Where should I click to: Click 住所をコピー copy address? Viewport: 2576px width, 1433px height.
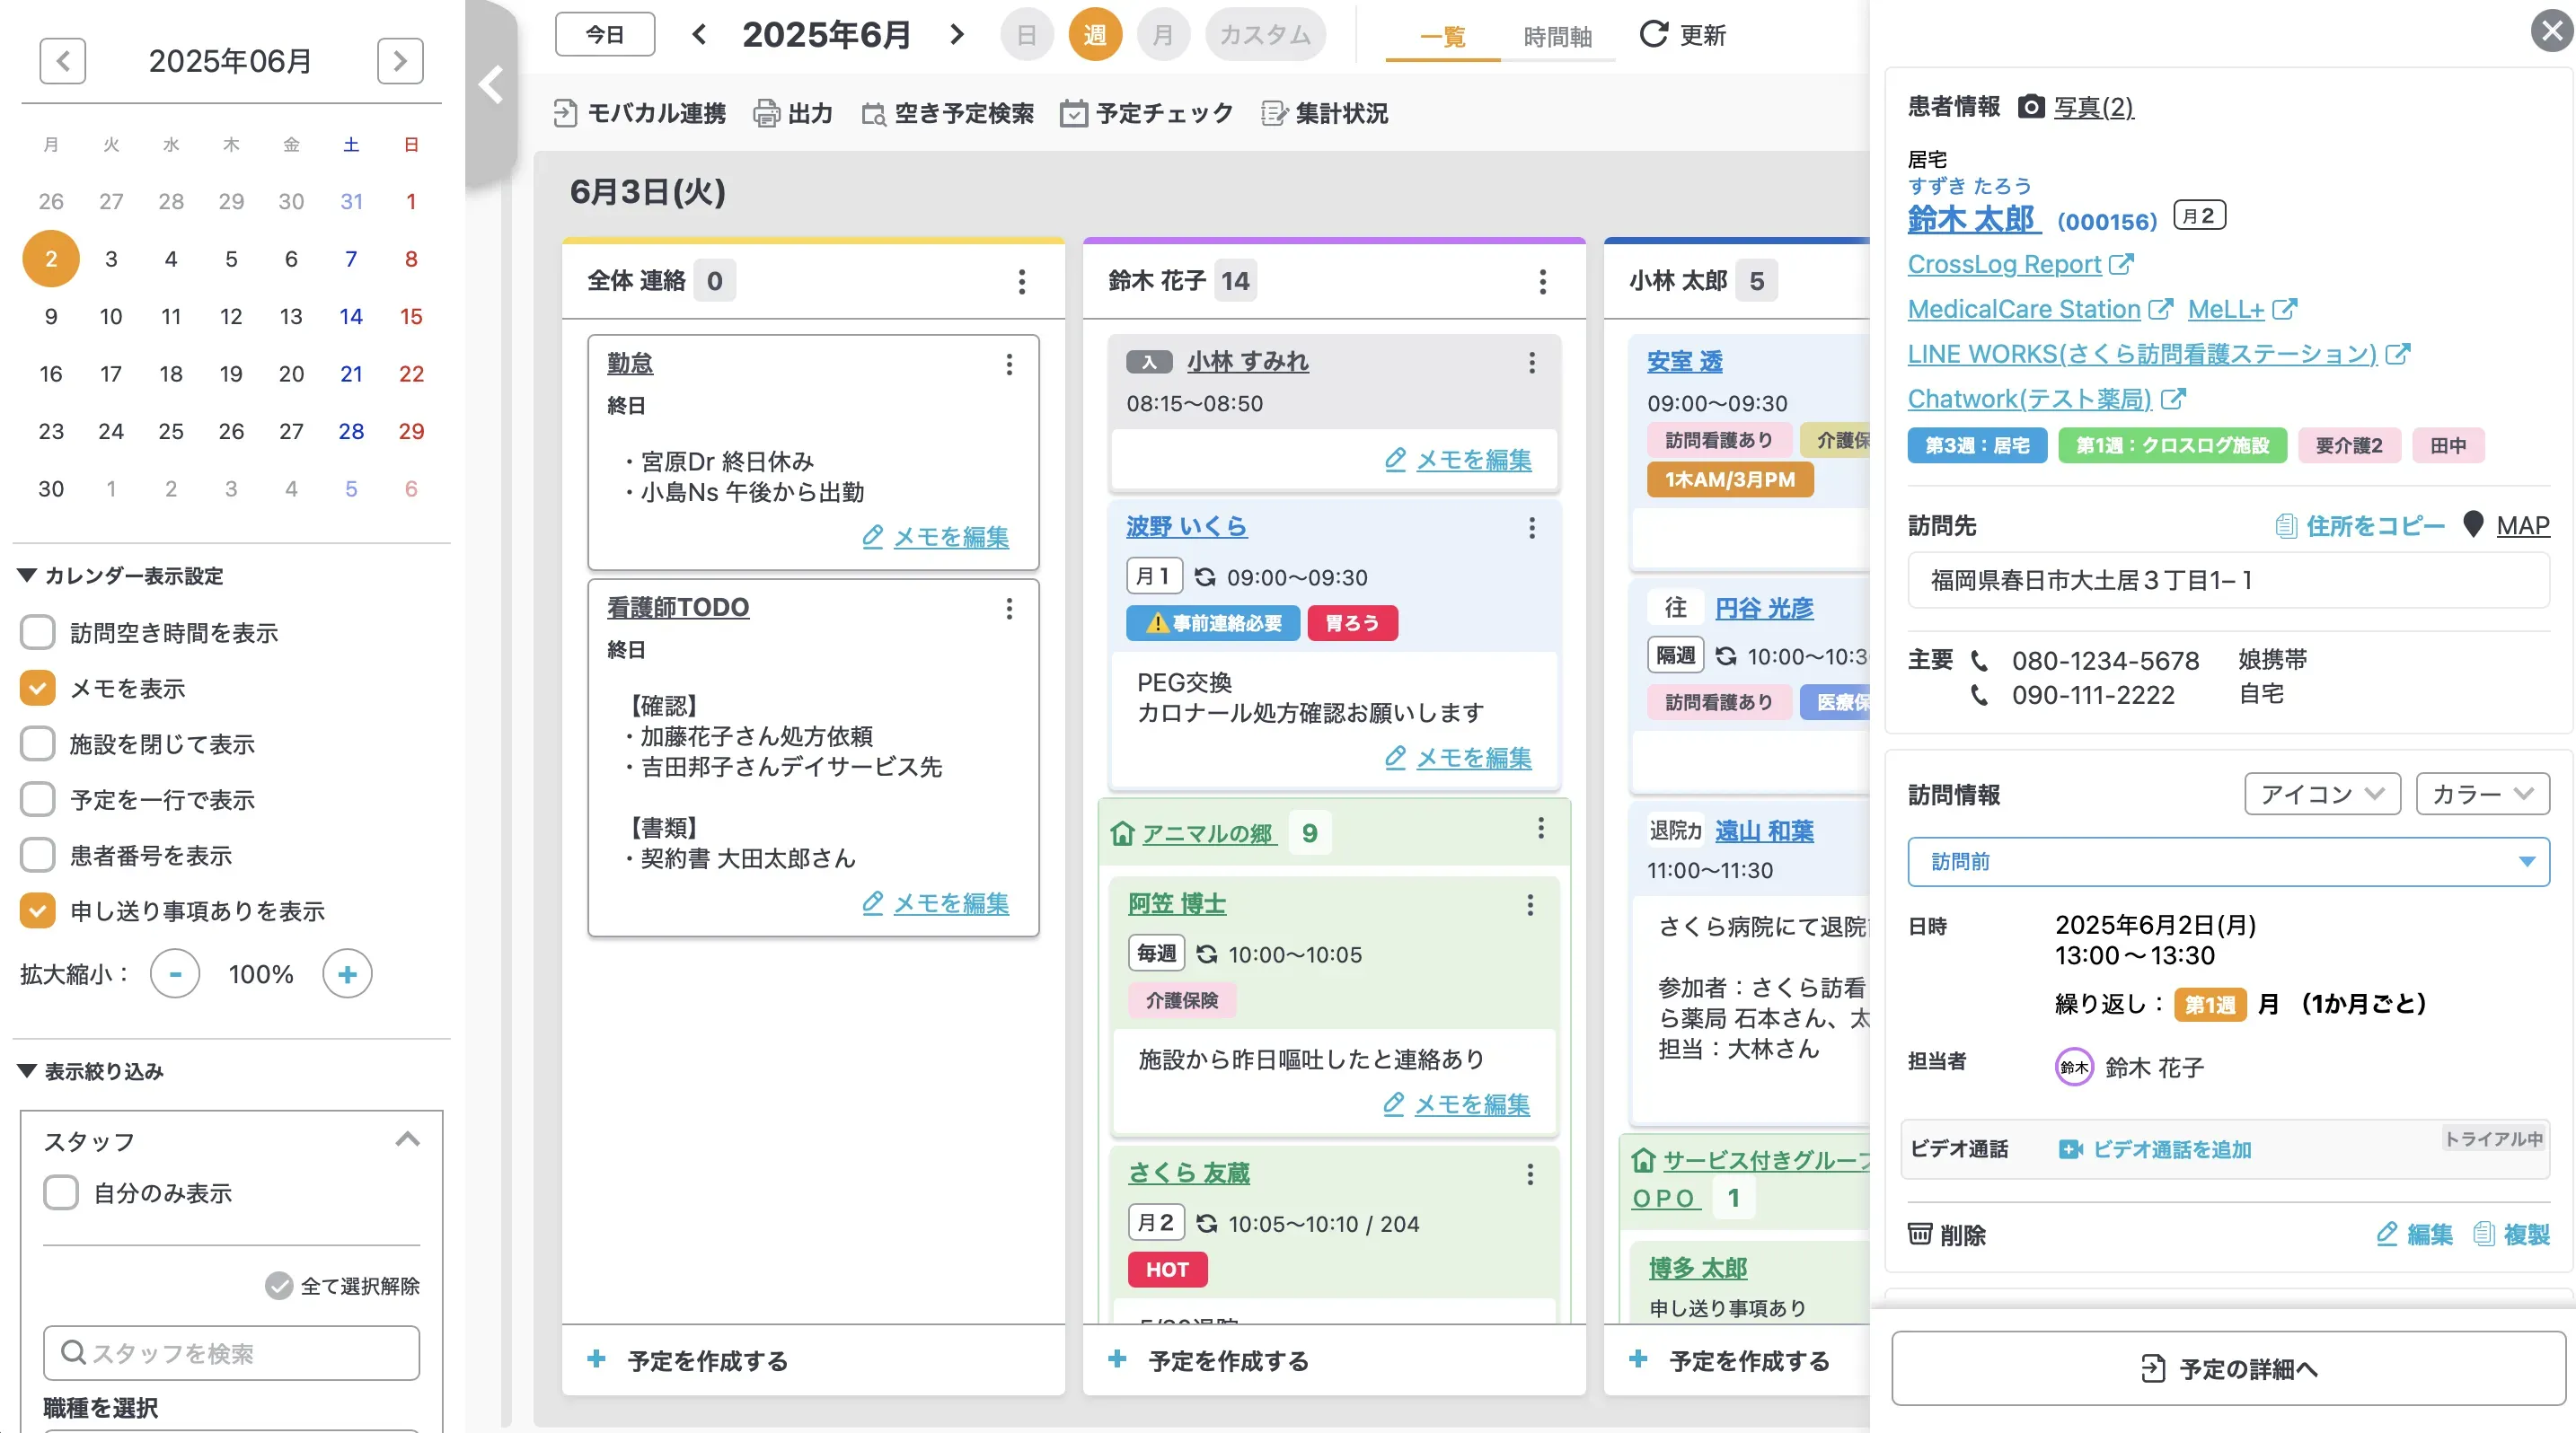tap(2359, 525)
